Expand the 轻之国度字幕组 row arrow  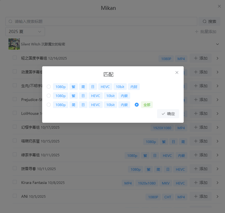click(217, 58)
